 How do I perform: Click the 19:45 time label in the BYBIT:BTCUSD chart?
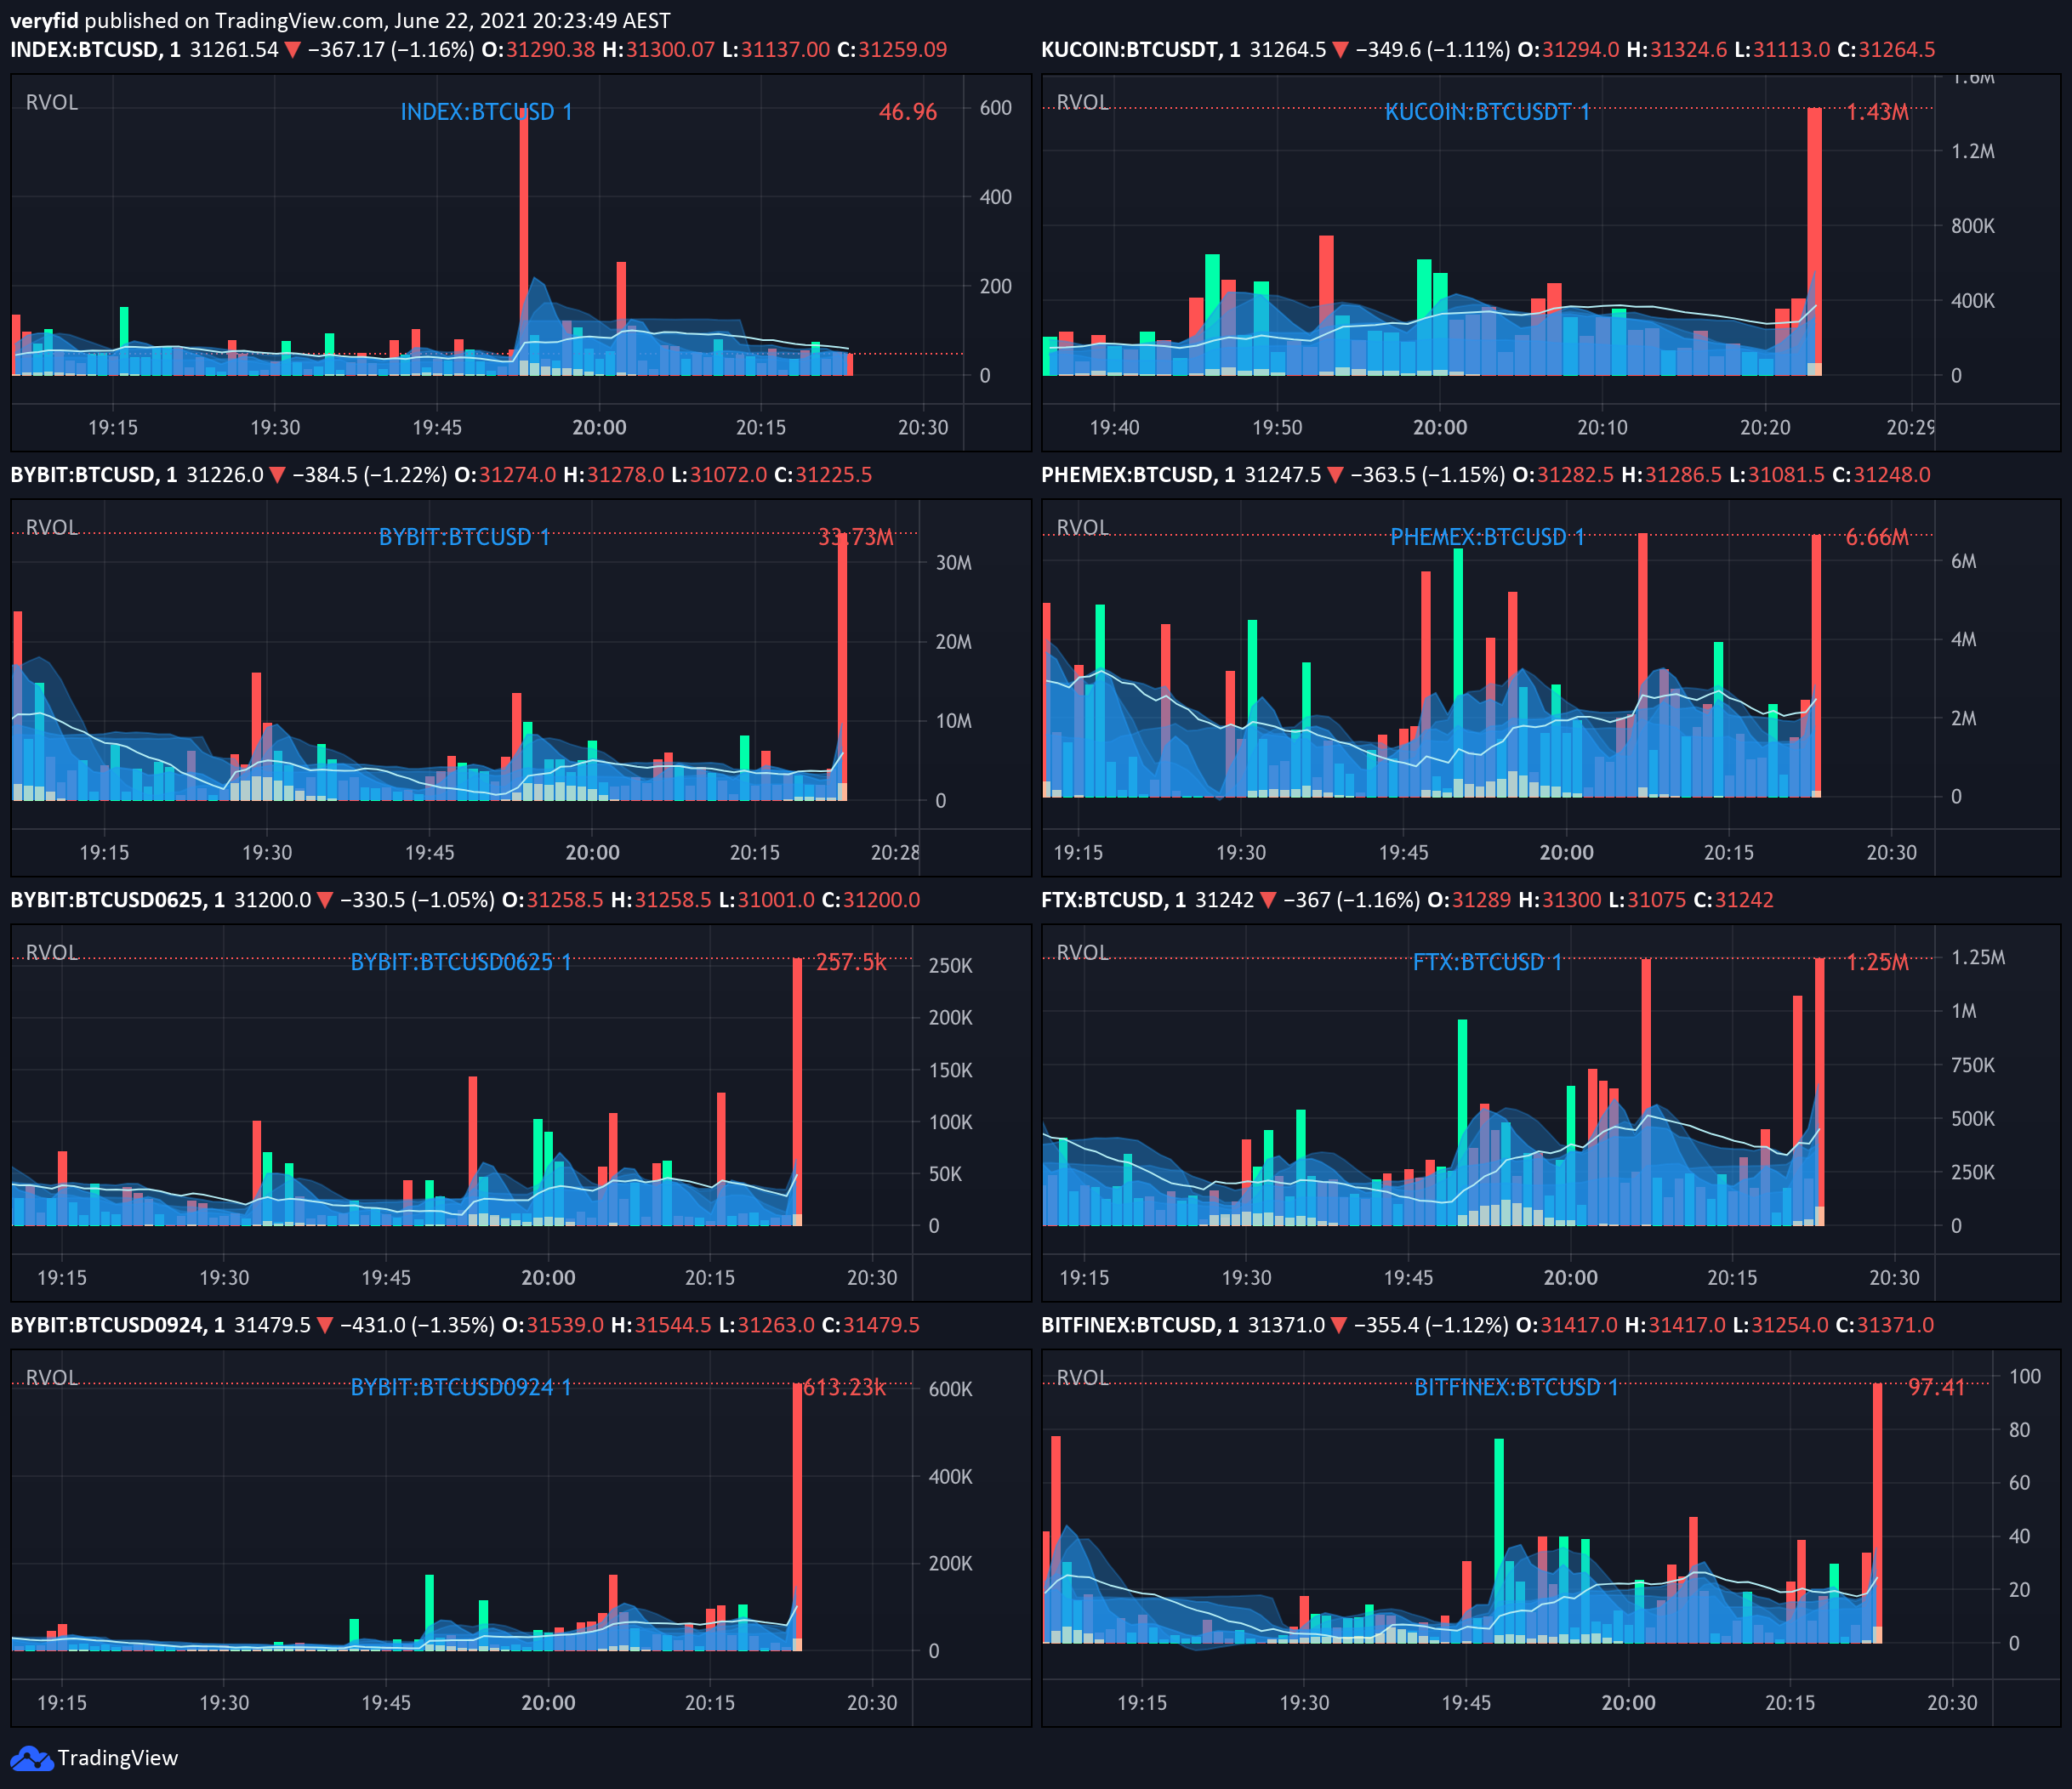[x=429, y=853]
